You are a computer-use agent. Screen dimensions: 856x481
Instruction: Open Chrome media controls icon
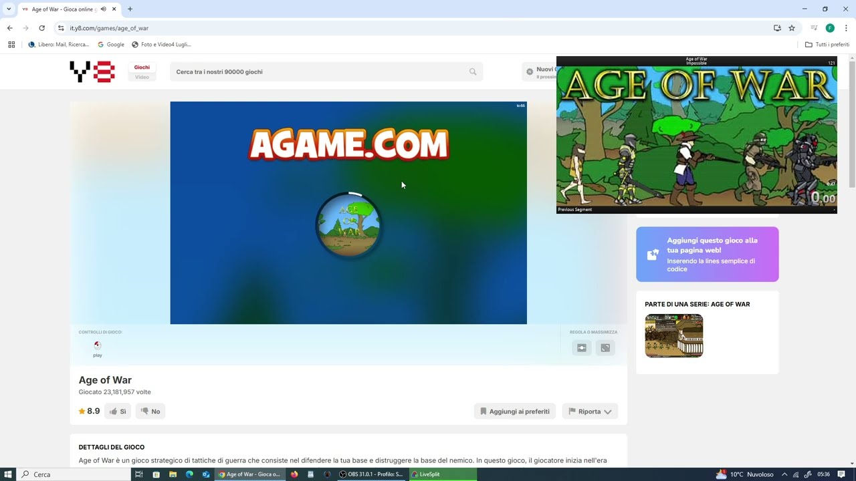(814, 28)
